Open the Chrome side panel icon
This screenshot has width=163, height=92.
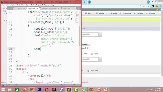click(x=153, y=6)
